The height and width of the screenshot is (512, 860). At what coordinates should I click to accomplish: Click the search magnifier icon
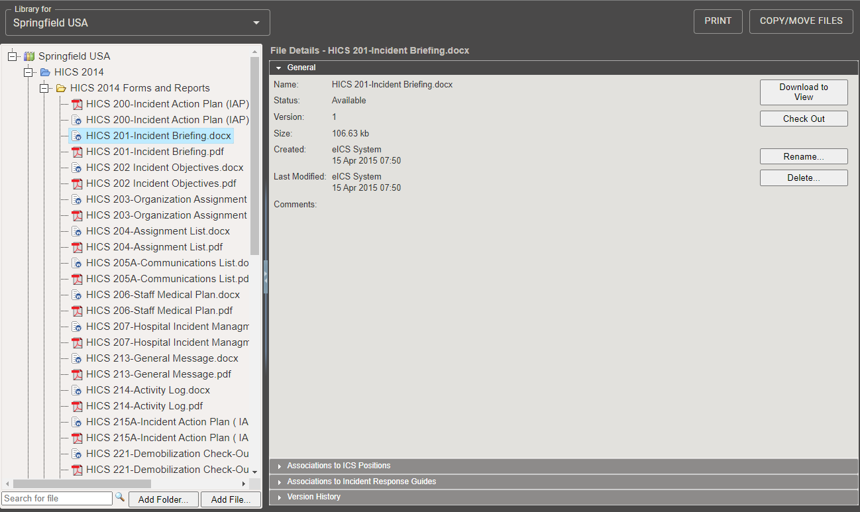click(120, 497)
